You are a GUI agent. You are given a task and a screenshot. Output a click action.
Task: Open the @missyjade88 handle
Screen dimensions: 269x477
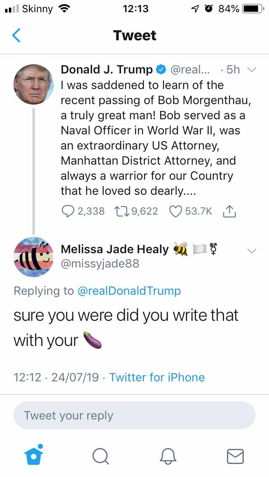pyautogui.click(x=100, y=263)
